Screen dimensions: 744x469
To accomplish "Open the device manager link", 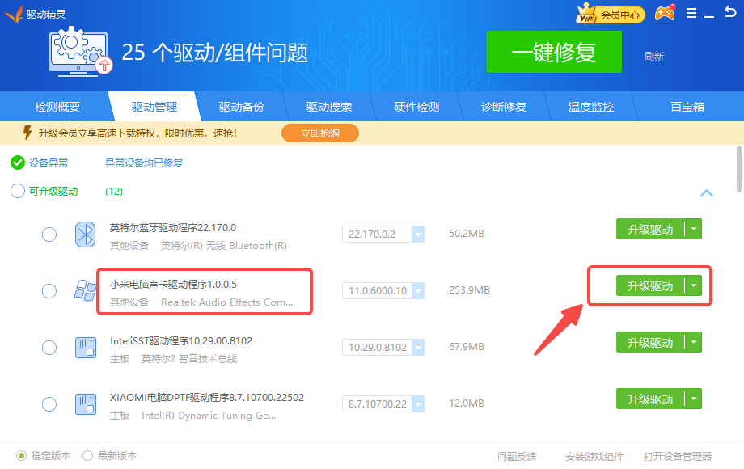I will [x=677, y=457].
